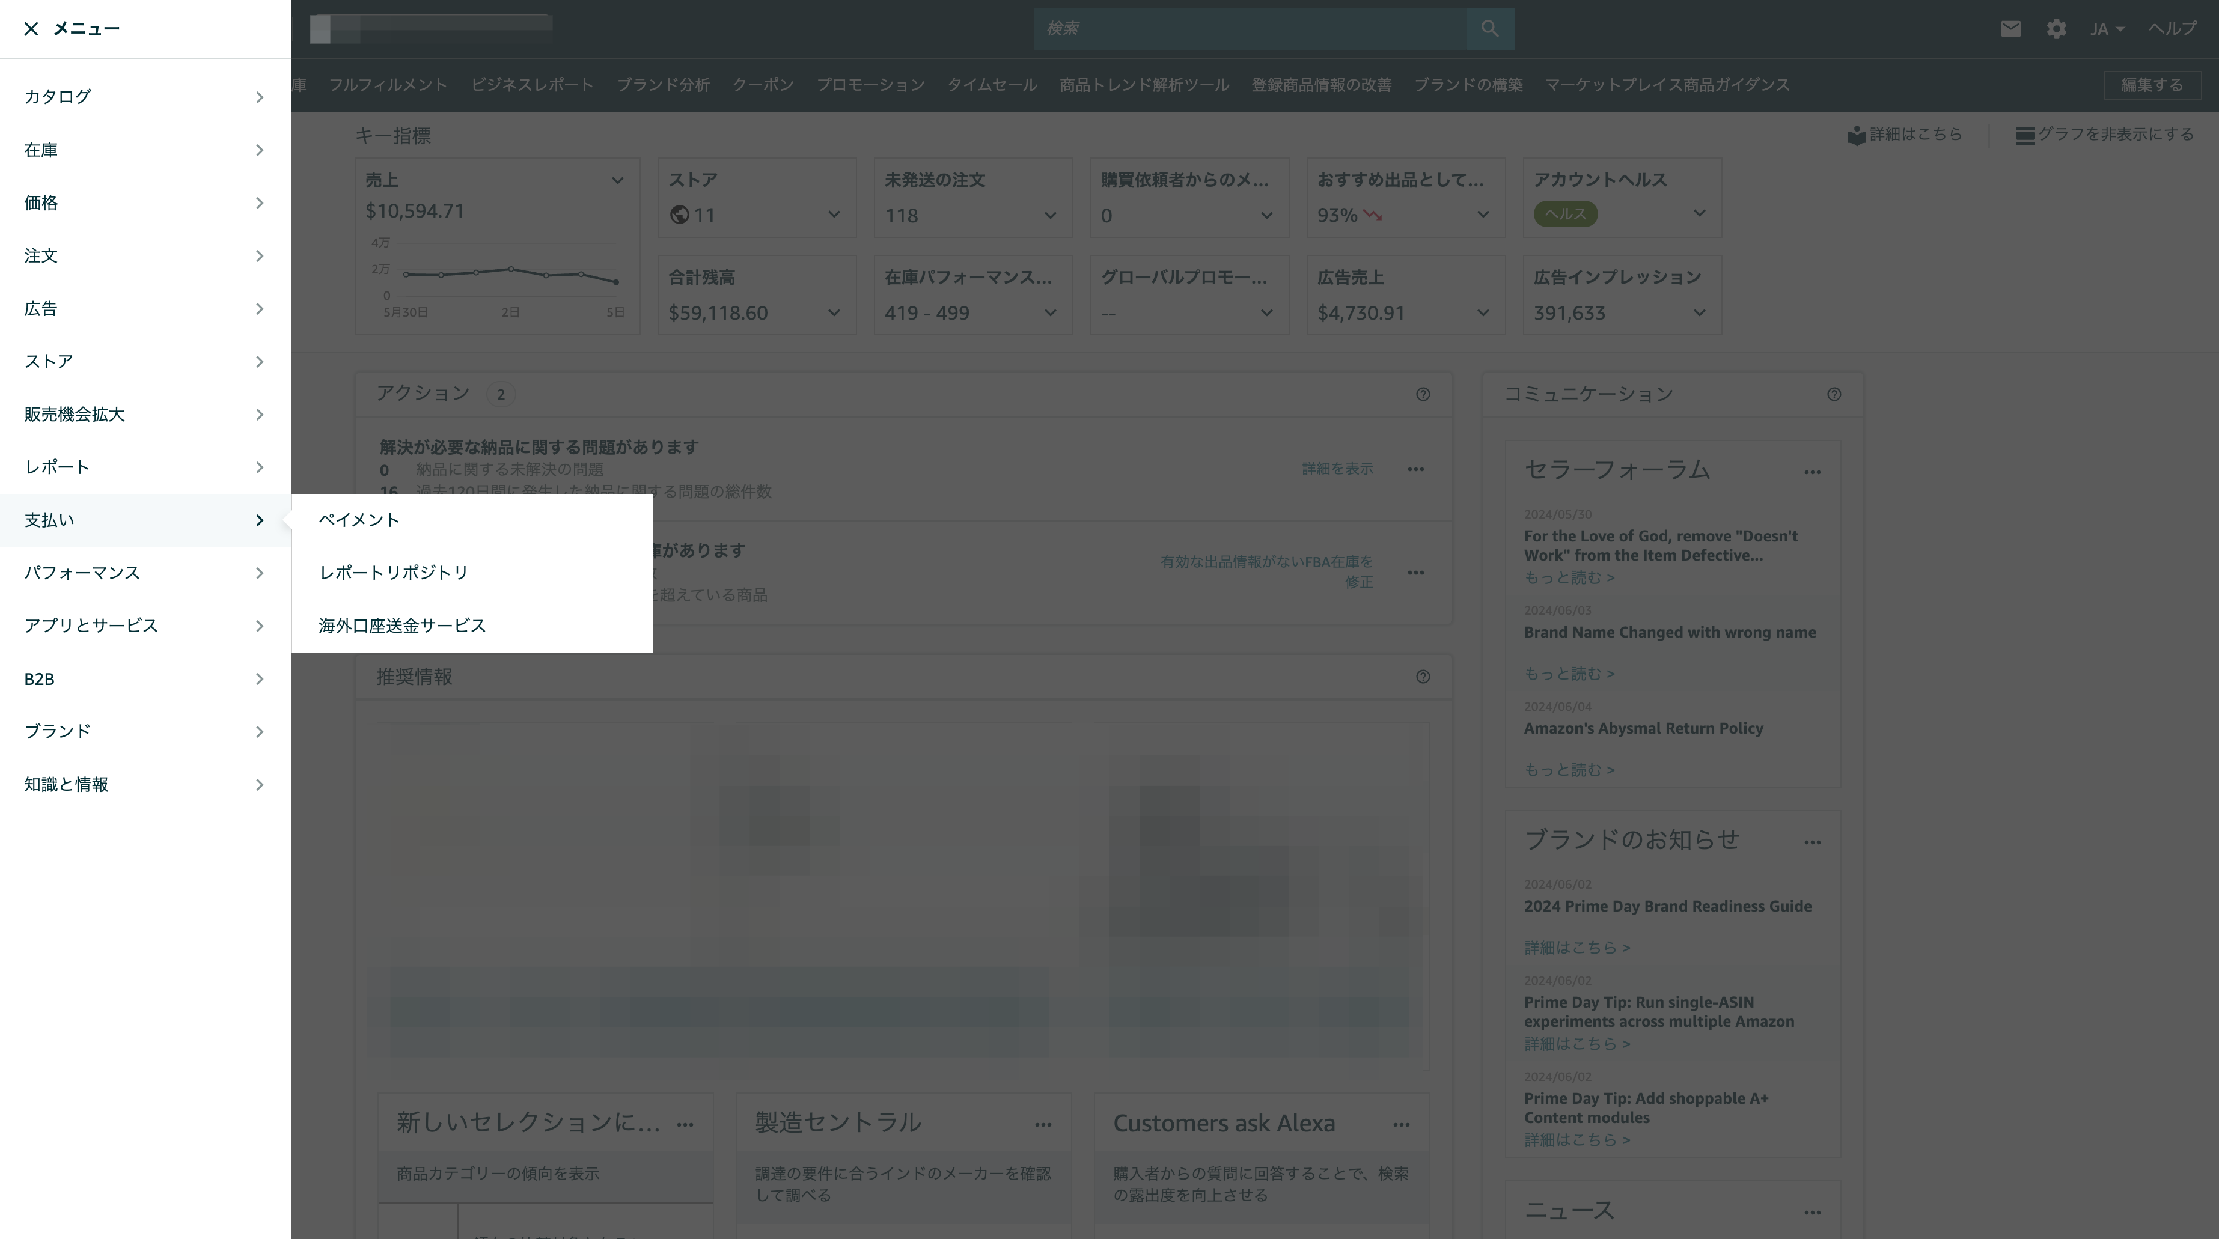The image size is (2219, 1239).
Task: Expand the 未発送の注文 card chevron
Action: [1050, 215]
